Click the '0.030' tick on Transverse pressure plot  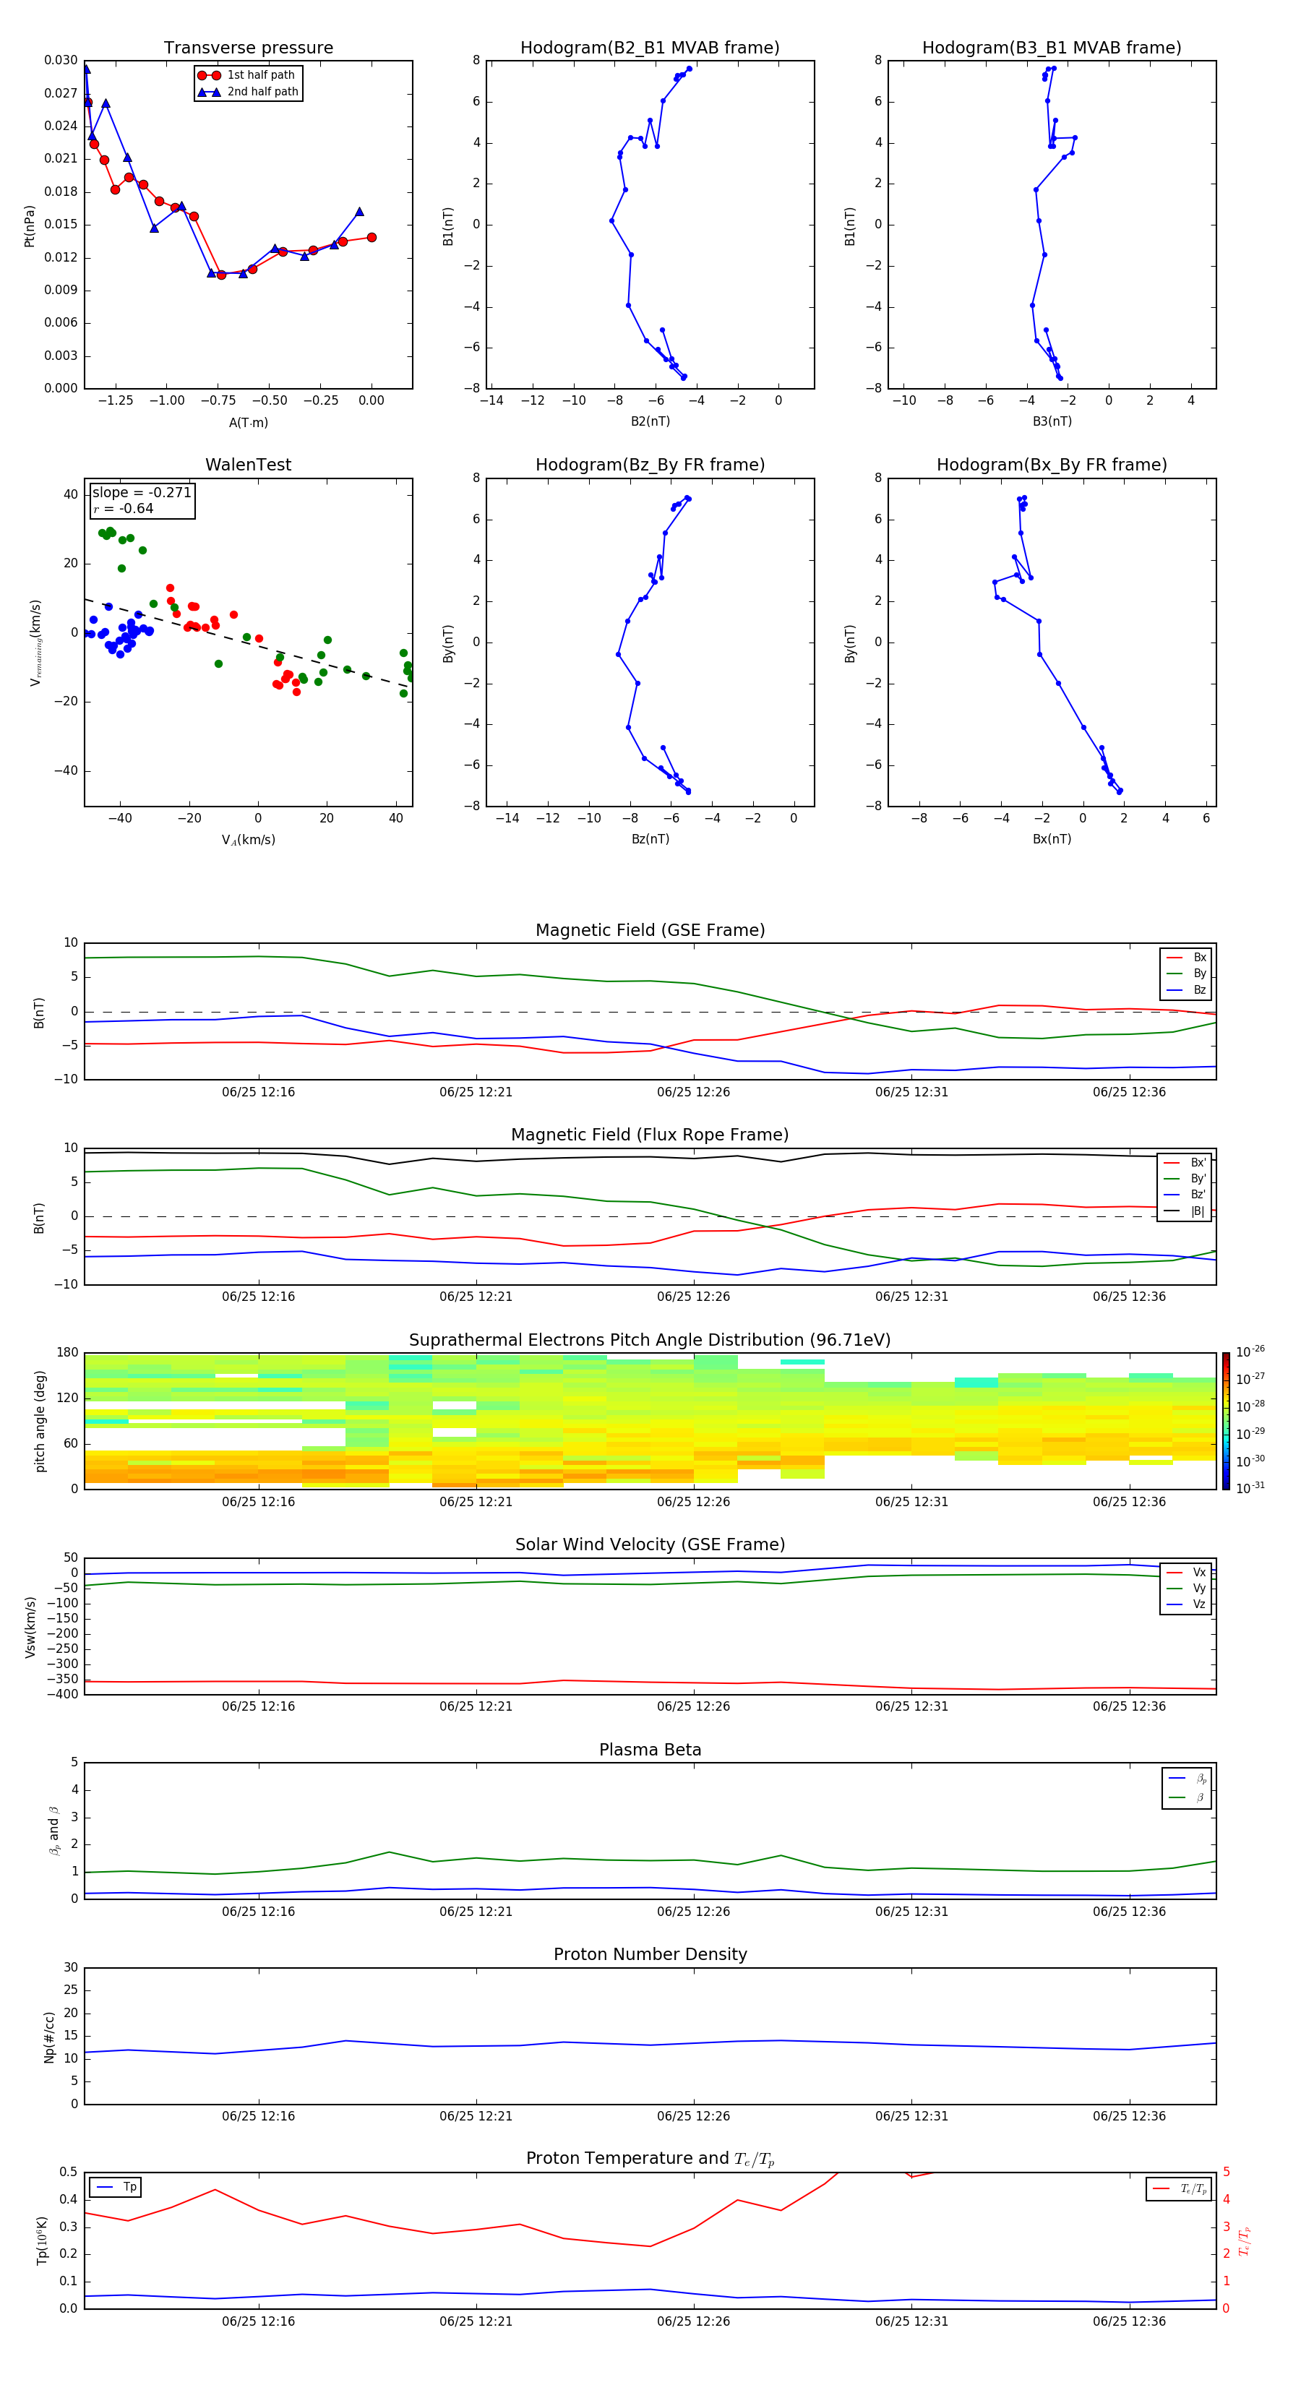click(61, 60)
